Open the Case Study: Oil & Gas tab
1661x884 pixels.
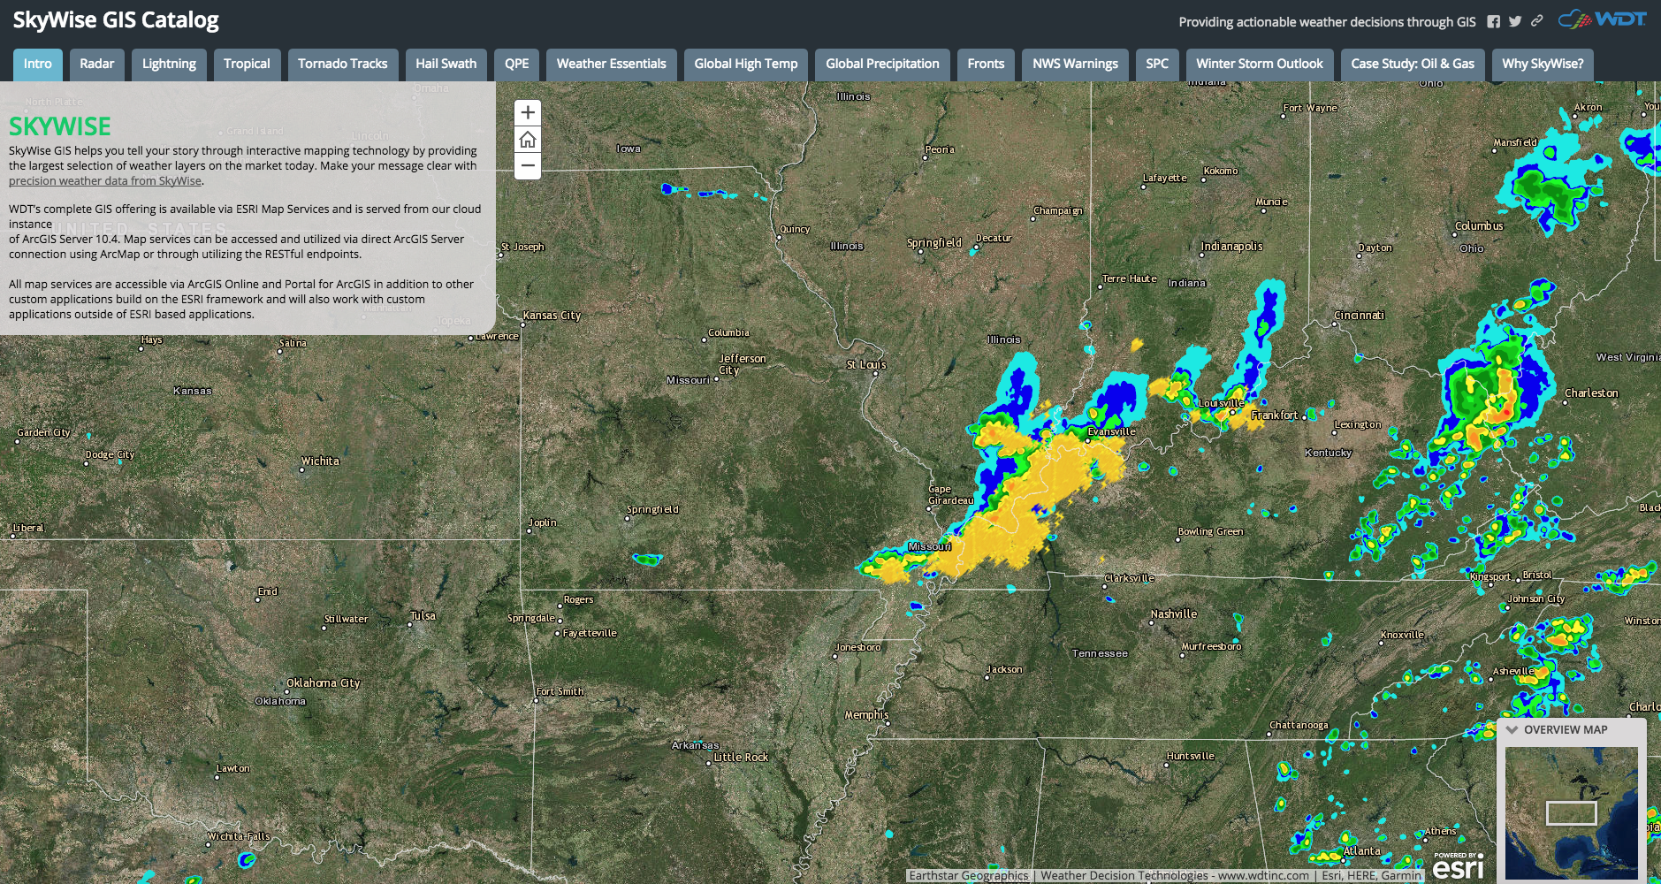[x=1411, y=64]
